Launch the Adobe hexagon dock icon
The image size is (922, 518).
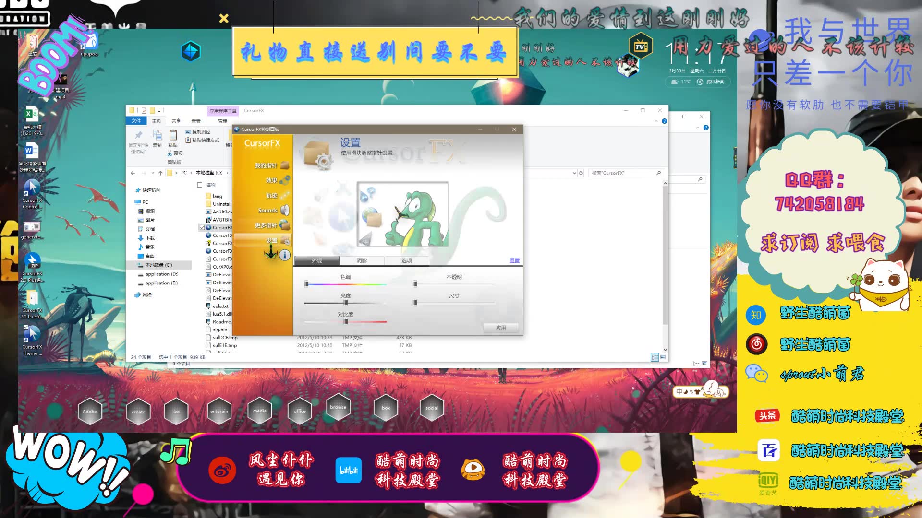pos(90,411)
